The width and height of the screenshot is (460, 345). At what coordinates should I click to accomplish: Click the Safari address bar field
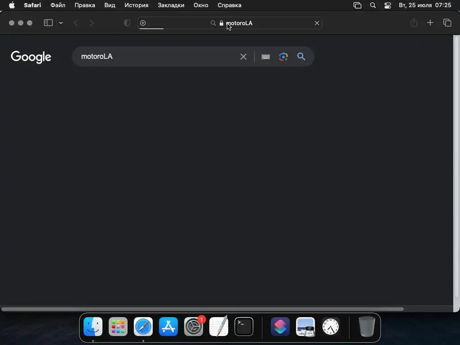230,23
